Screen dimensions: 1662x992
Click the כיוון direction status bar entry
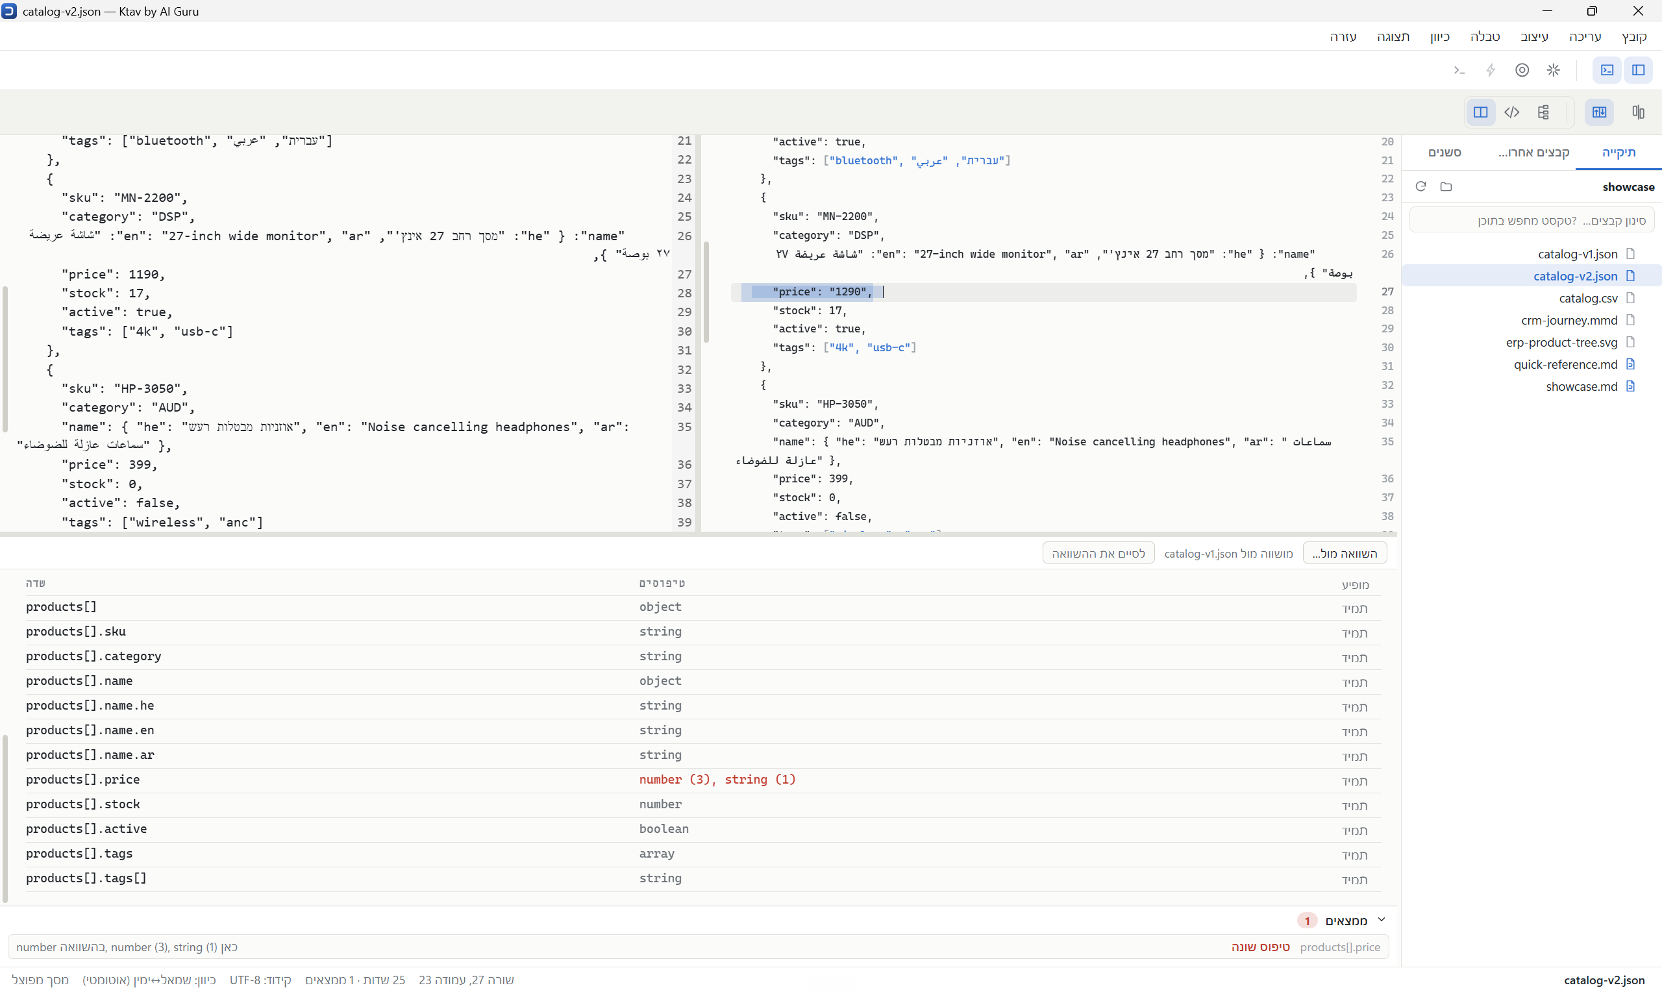pos(150,980)
